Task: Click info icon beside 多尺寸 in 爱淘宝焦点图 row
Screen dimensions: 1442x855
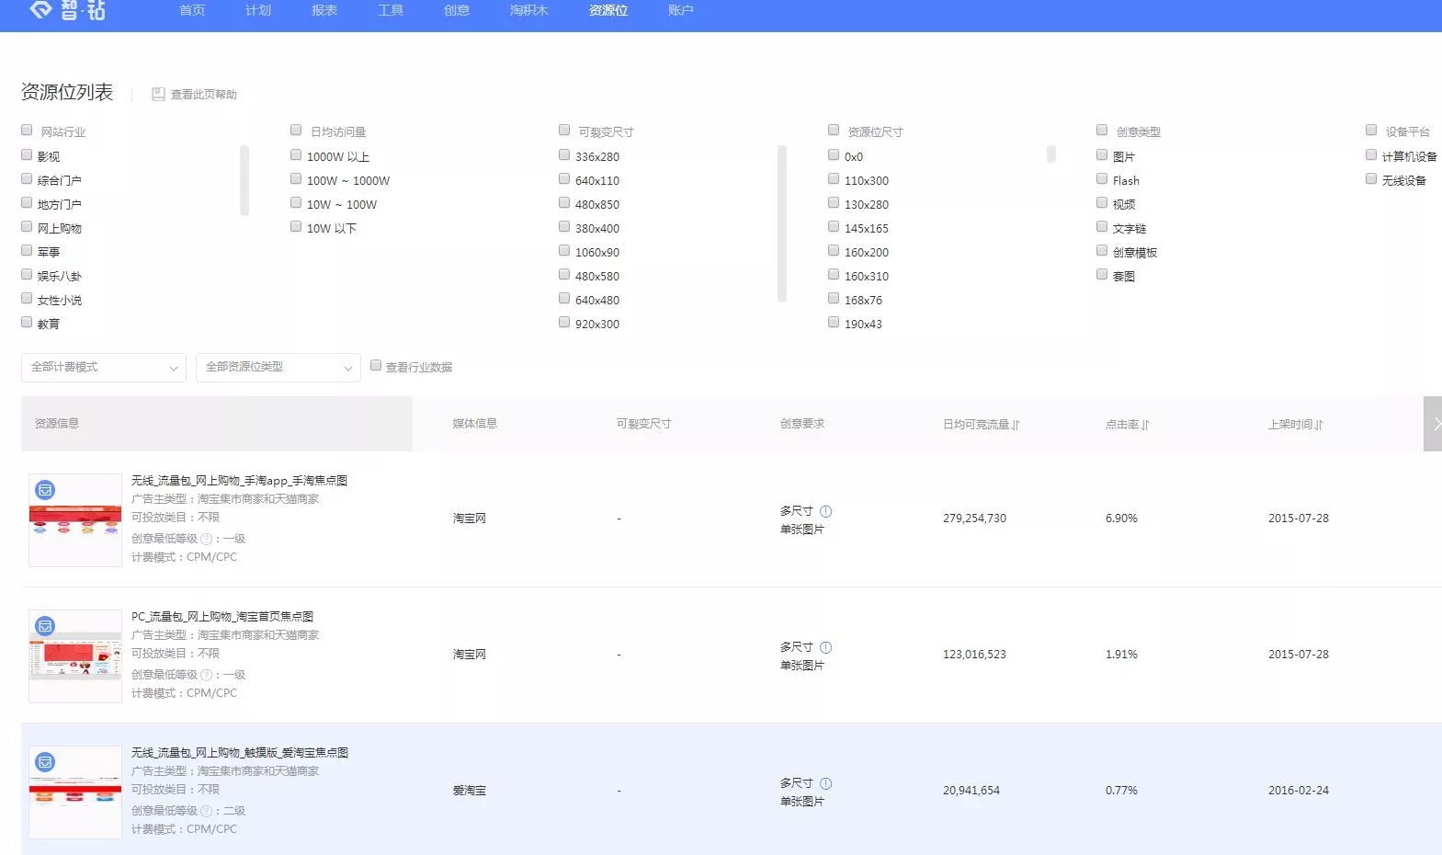Action: pyautogui.click(x=825, y=783)
